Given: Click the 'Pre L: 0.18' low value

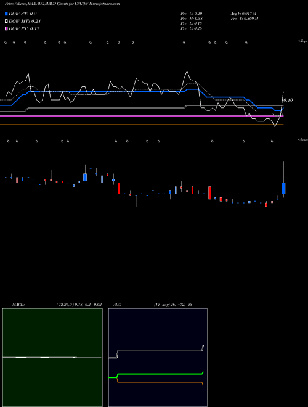Looking at the screenshot, I should [x=192, y=23].
